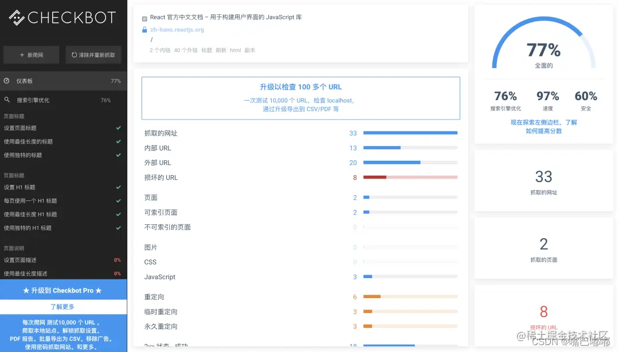Click the checkmark beside 设置 H1 标题

coord(119,187)
